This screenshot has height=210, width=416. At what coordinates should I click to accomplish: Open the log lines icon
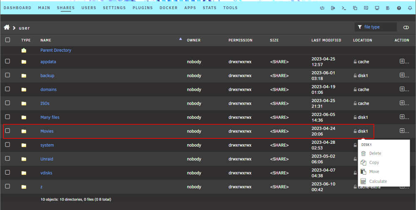click(388, 8)
